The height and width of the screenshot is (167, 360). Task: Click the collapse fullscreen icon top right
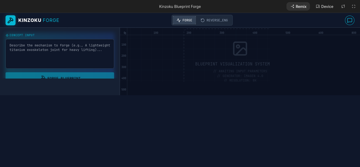354,6
